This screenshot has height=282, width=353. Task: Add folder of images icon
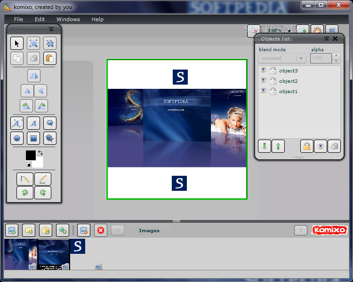29,230
